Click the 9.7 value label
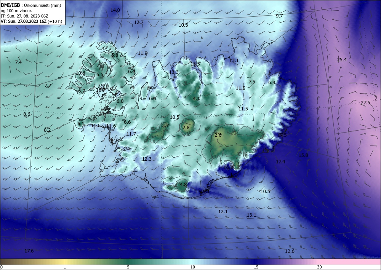This screenshot has height=270, width=381. (x=279, y=16)
